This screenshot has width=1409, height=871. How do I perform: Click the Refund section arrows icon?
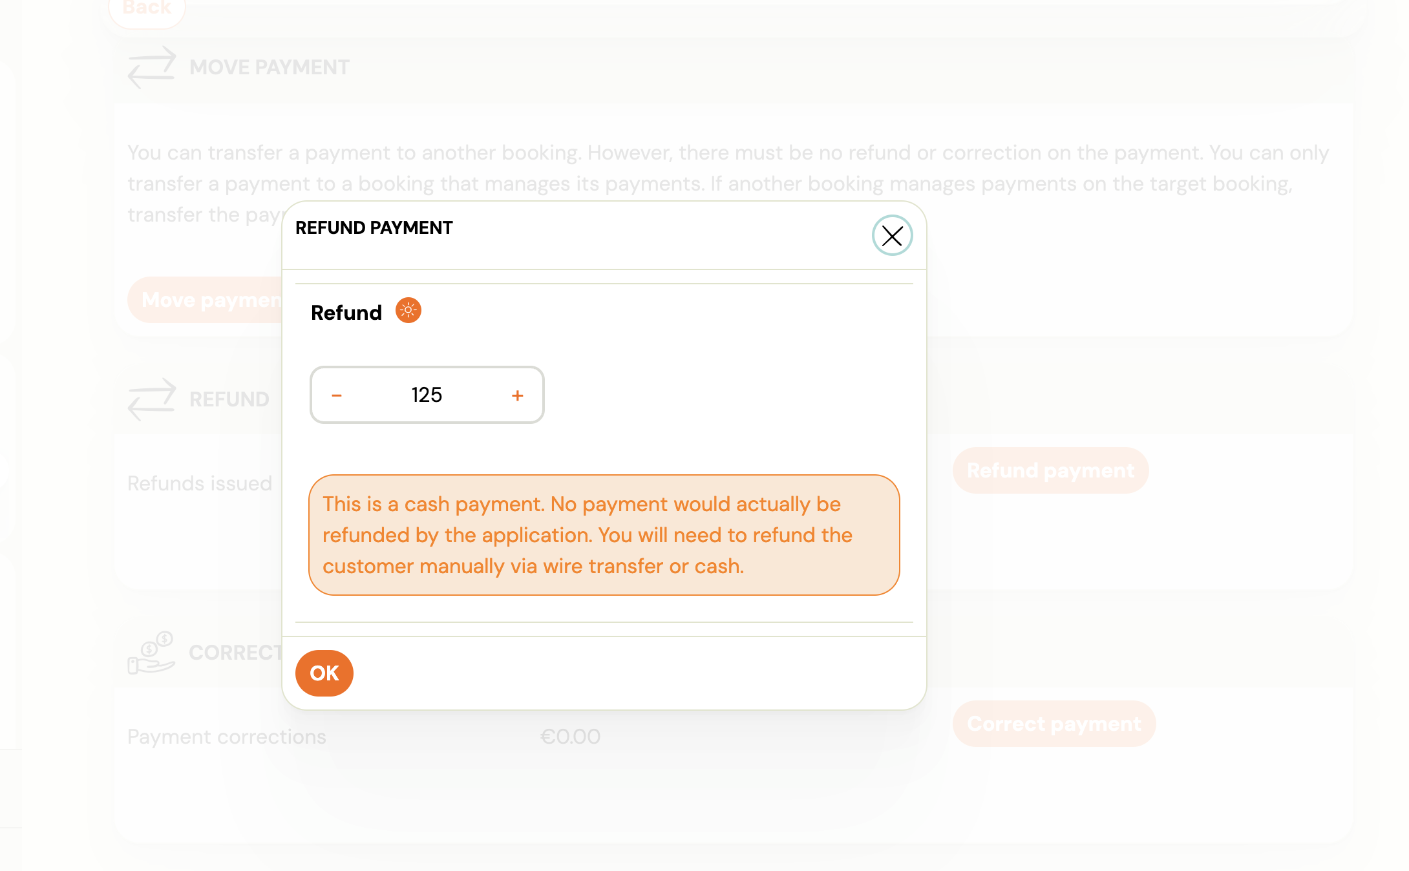153,399
